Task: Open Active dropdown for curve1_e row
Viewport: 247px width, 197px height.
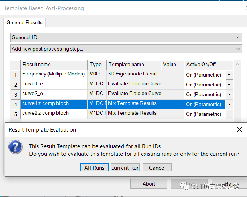Action: (x=229, y=85)
